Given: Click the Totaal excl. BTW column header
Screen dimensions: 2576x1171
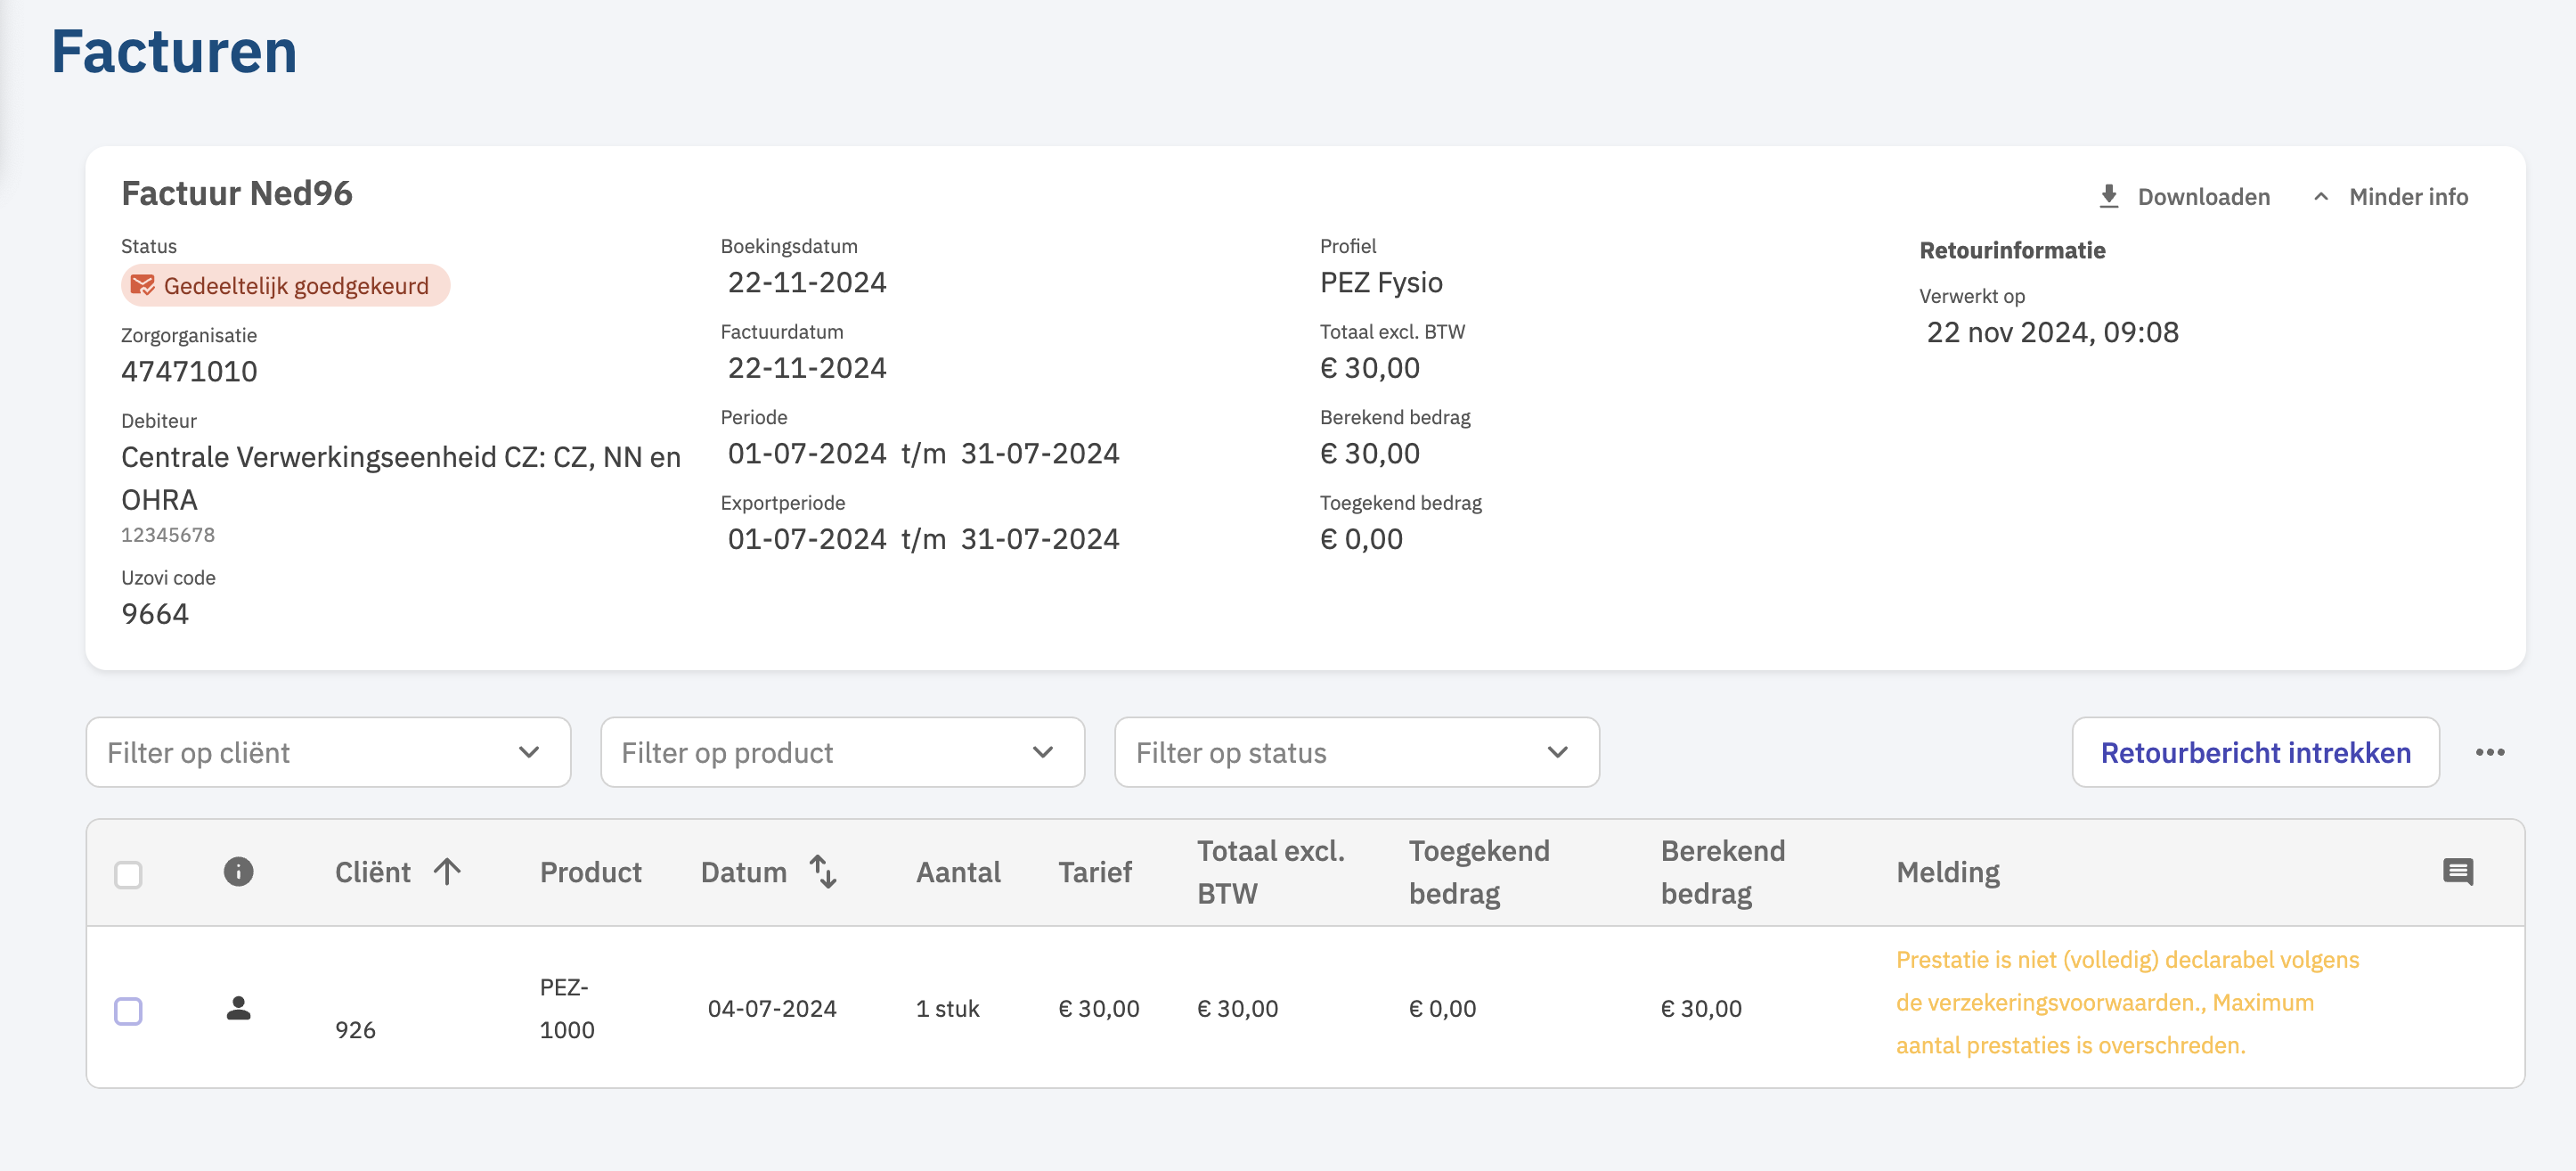Looking at the screenshot, I should pos(1271,872).
